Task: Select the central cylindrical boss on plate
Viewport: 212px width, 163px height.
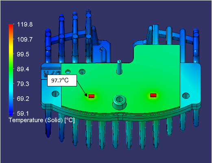Action: pyautogui.click(x=119, y=102)
